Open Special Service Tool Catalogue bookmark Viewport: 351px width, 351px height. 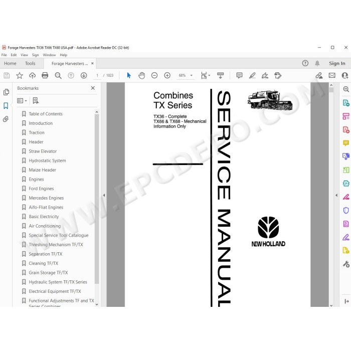click(x=59, y=236)
